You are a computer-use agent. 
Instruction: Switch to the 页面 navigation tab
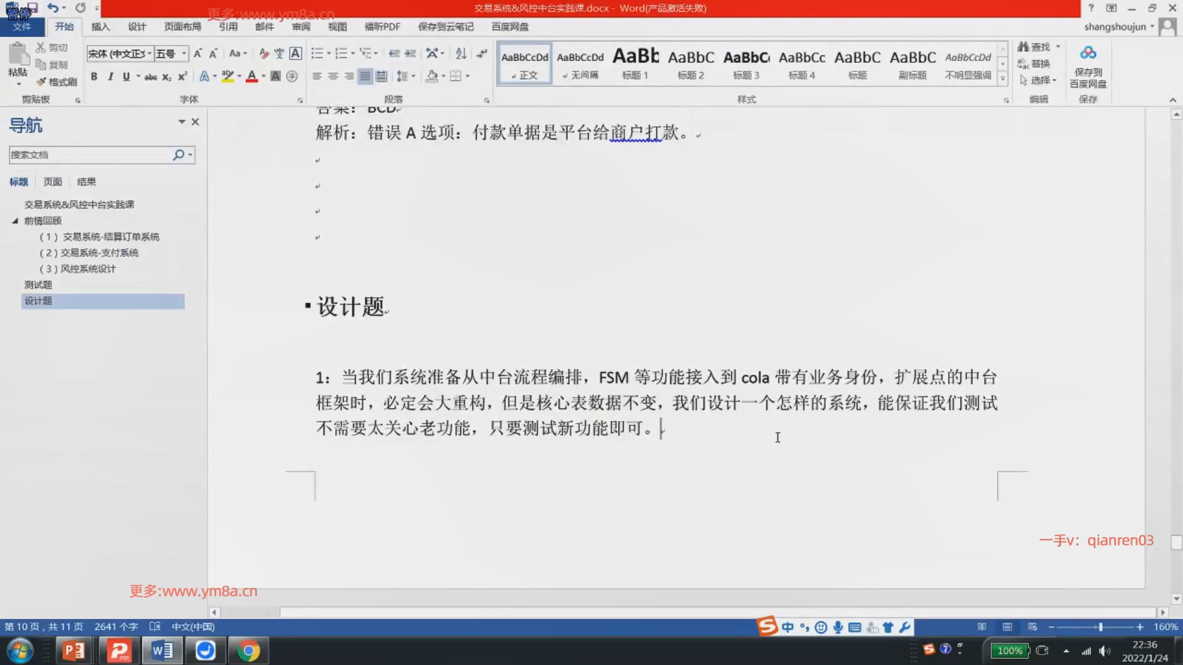click(52, 182)
